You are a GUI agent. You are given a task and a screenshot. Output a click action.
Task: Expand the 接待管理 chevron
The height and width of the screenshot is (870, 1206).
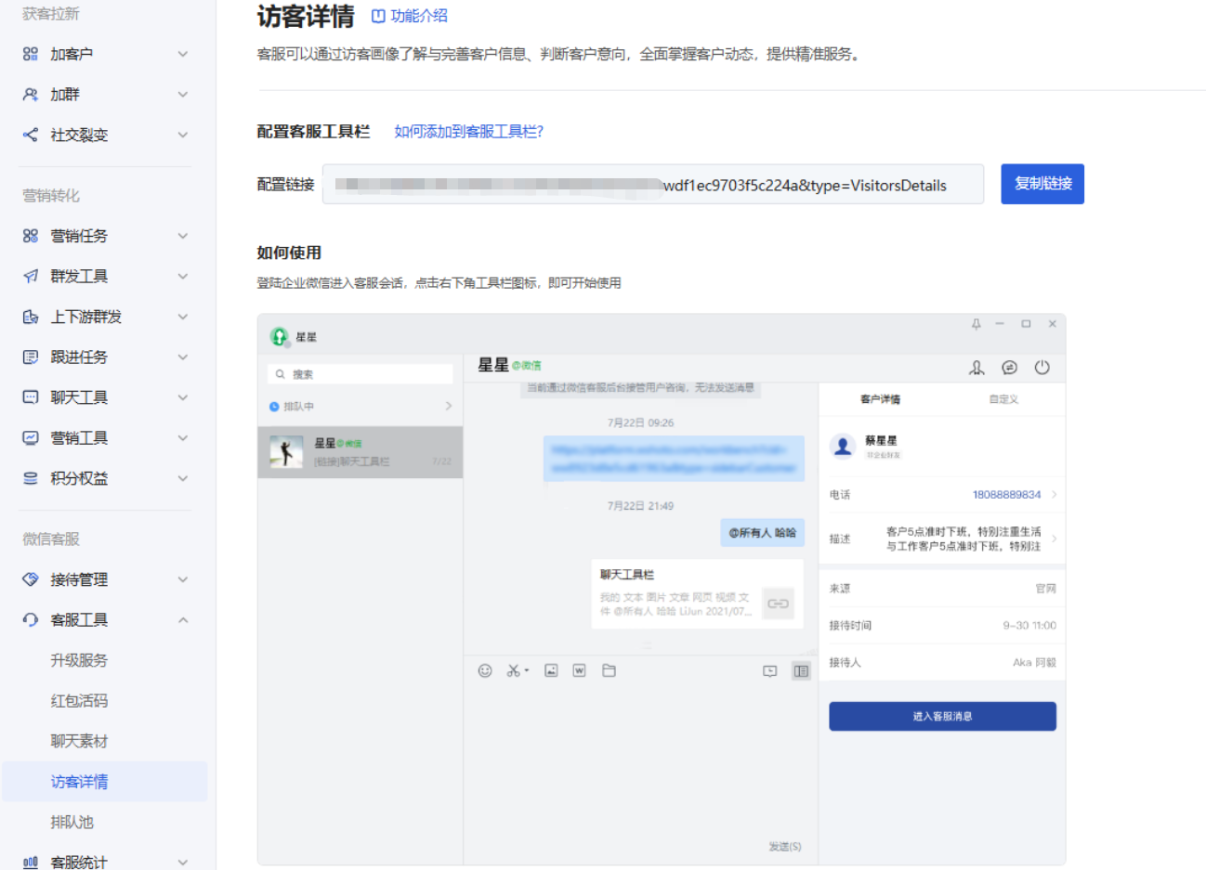(183, 579)
